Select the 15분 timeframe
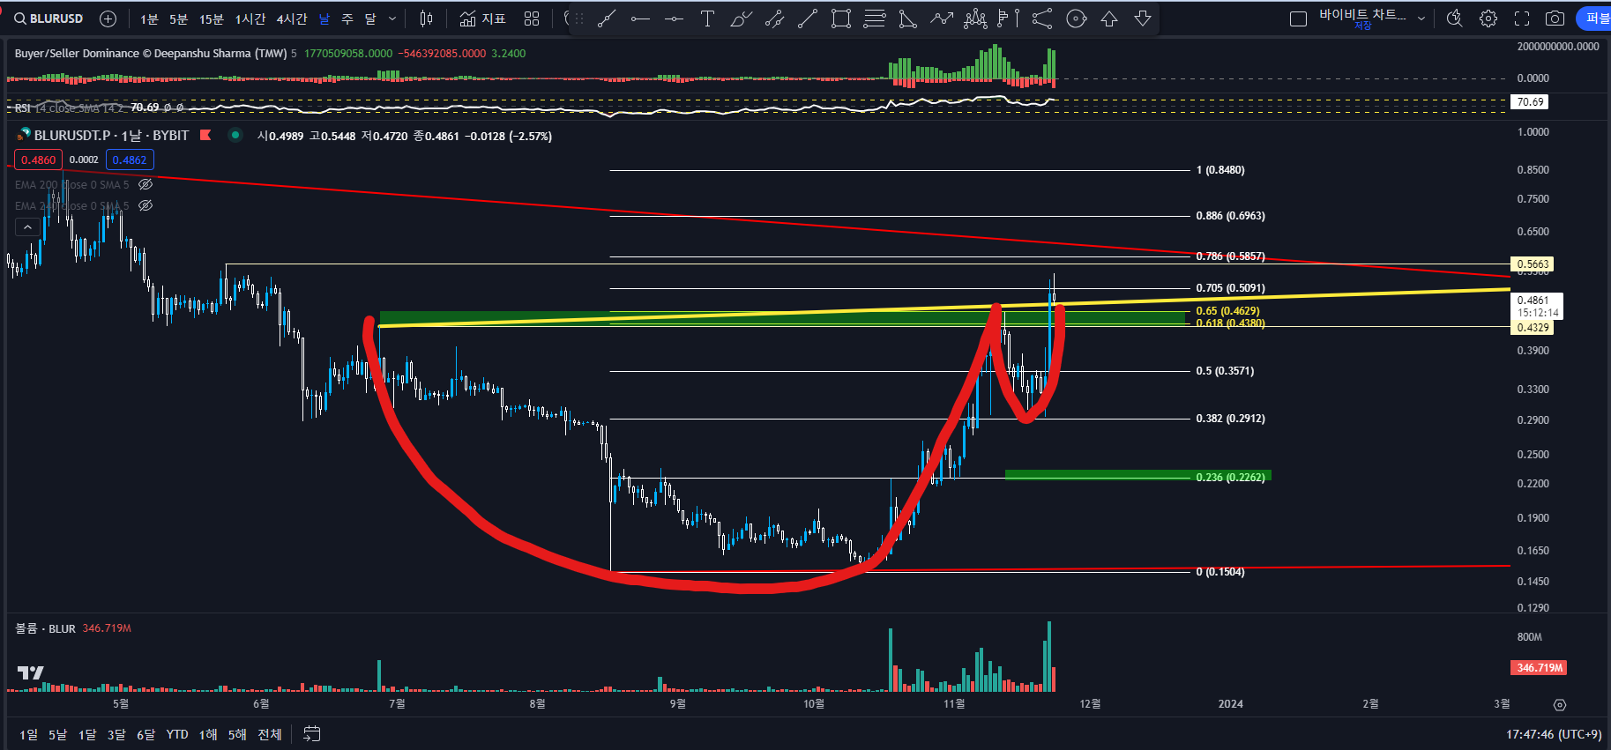Viewport: 1611px width, 750px height. tap(211, 19)
